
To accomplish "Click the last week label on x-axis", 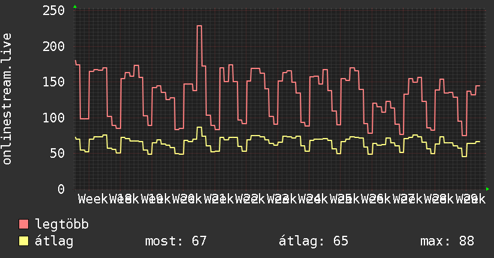I will (471, 199).
